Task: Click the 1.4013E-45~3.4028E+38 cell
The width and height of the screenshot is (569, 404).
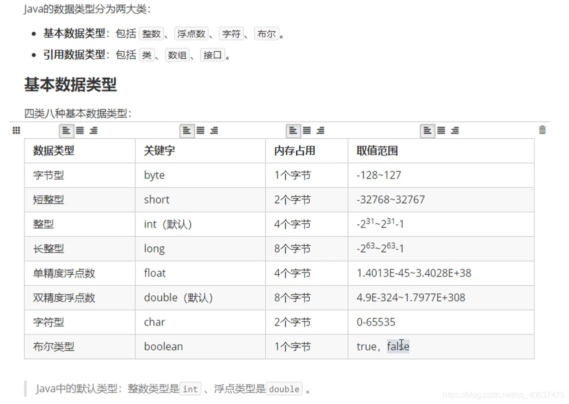Action: click(441, 273)
